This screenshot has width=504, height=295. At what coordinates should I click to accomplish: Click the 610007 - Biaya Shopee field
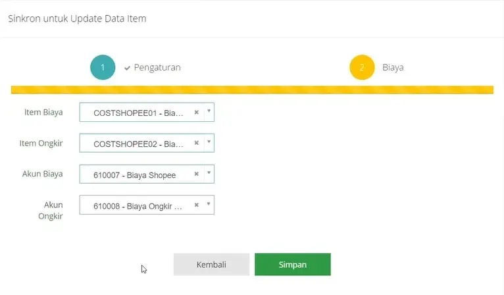click(147, 174)
